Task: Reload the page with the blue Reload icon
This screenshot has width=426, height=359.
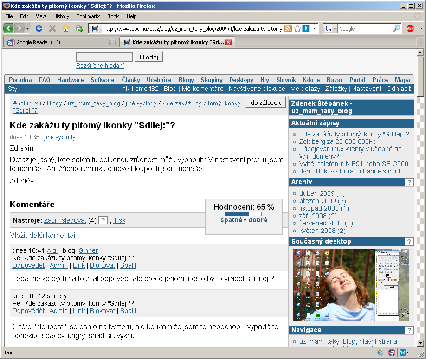Action: pos(39,28)
